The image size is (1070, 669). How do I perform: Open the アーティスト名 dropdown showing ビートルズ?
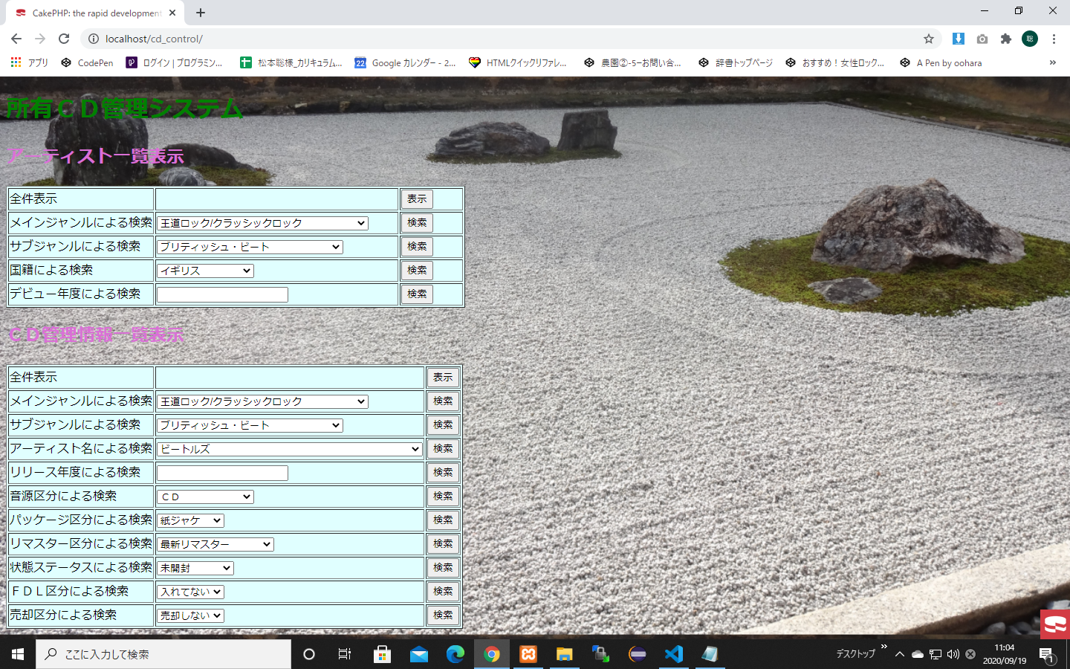(289, 449)
